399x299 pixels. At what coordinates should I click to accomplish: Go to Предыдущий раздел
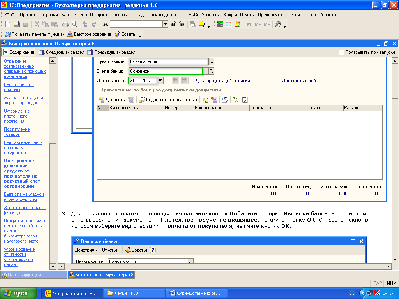point(111,52)
